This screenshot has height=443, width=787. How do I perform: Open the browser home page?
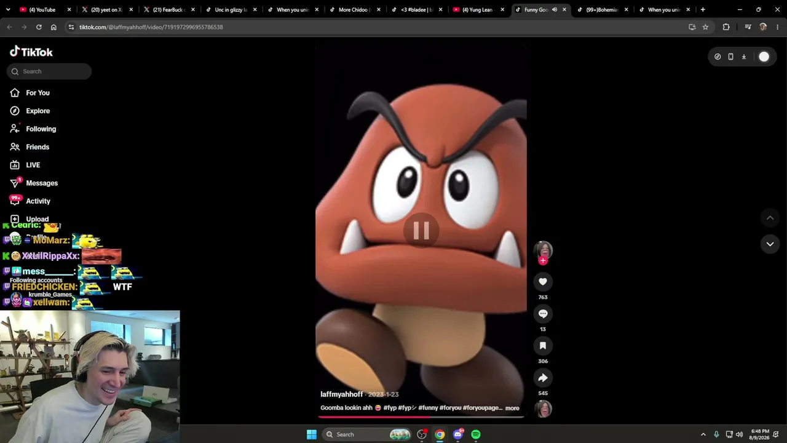(53, 27)
